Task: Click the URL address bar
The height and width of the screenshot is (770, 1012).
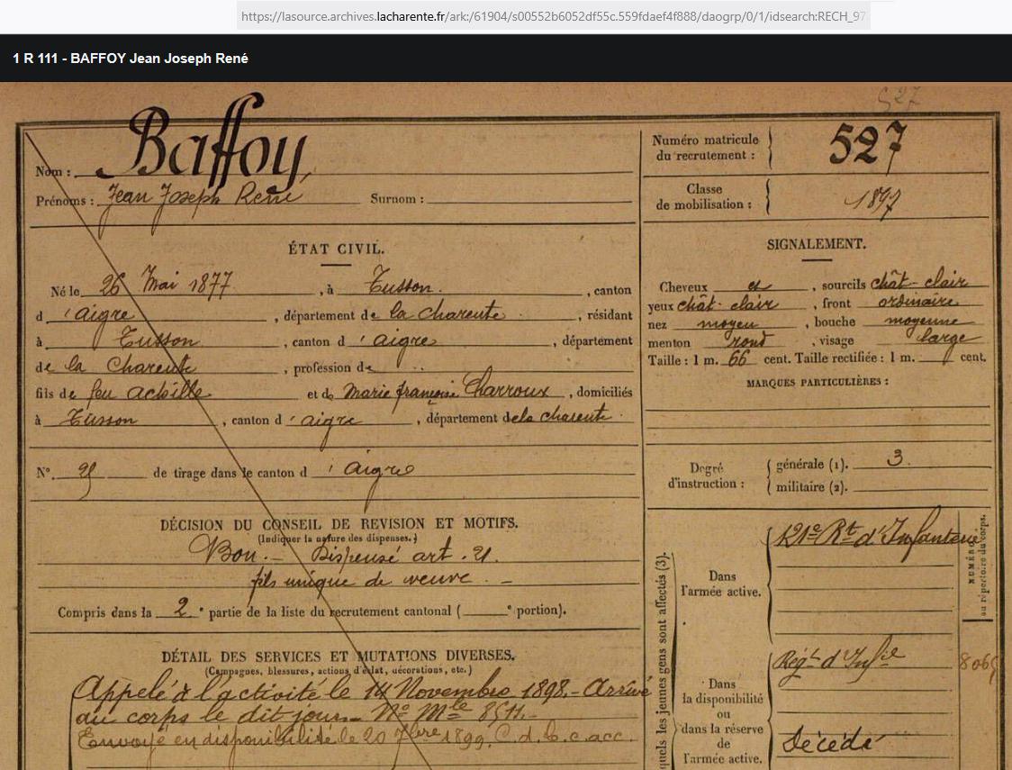Action: (554, 16)
